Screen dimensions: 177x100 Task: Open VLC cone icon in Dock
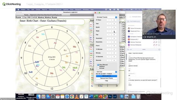[77, 97]
